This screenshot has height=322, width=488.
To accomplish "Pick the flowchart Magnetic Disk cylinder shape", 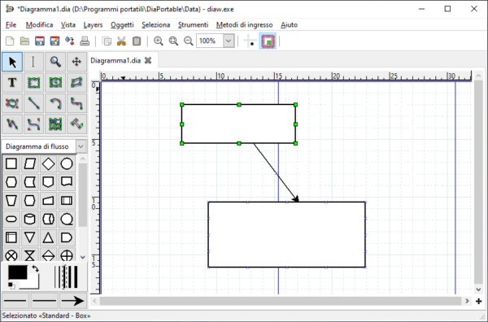I will coord(30,219).
